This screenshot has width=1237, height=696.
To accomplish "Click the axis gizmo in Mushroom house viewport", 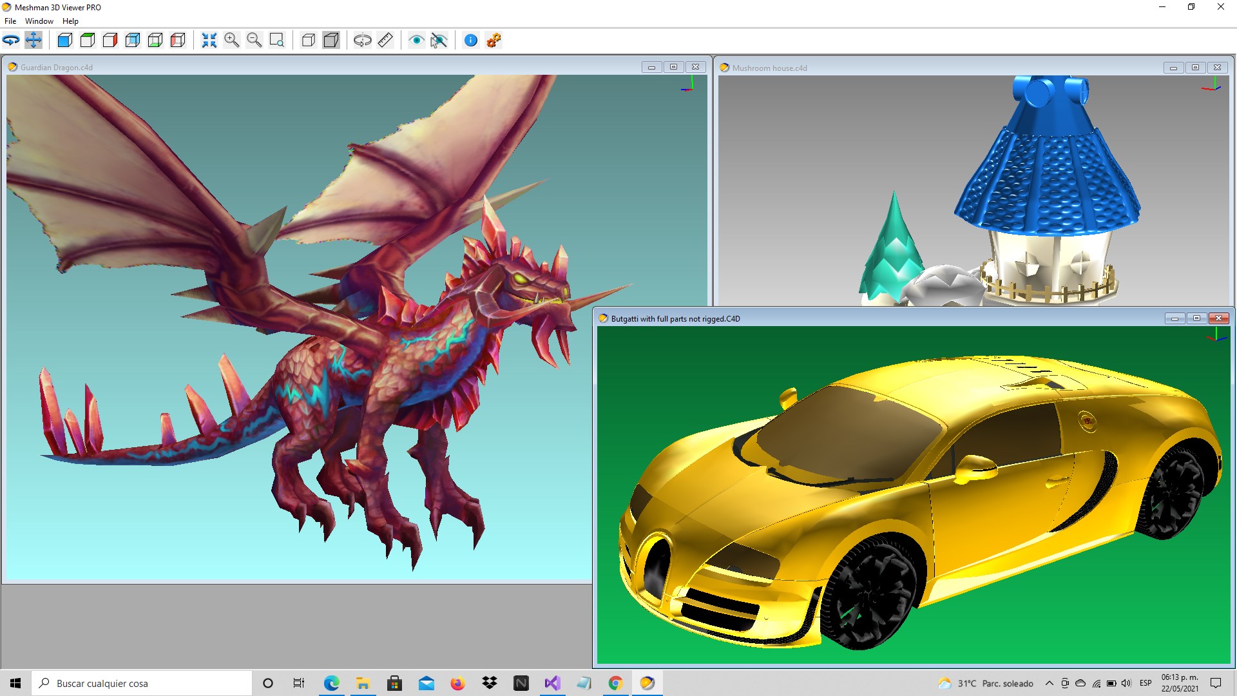I will [1212, 85].
